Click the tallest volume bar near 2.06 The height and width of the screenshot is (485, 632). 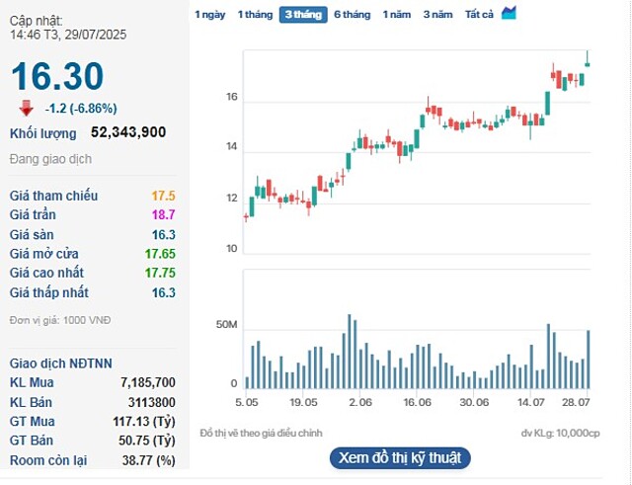click(x=350, y=352)
